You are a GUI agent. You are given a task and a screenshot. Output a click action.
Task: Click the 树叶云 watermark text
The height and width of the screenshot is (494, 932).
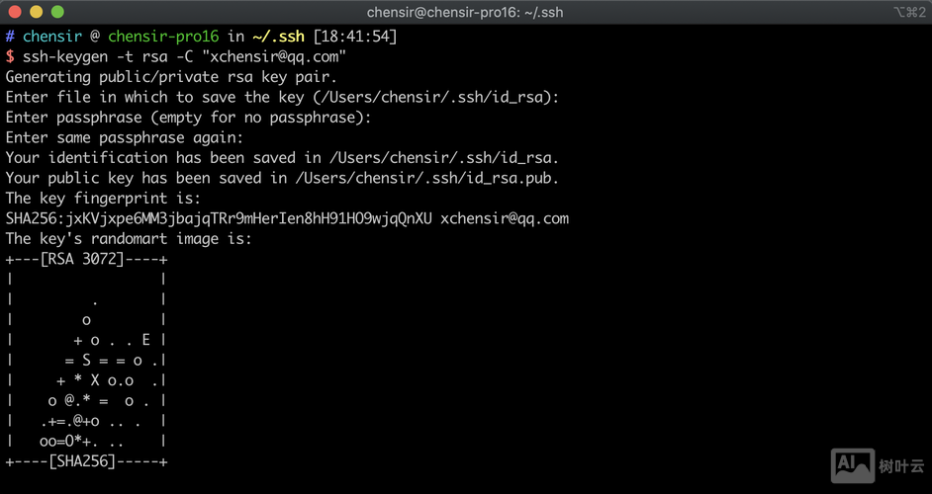(900, 464)
